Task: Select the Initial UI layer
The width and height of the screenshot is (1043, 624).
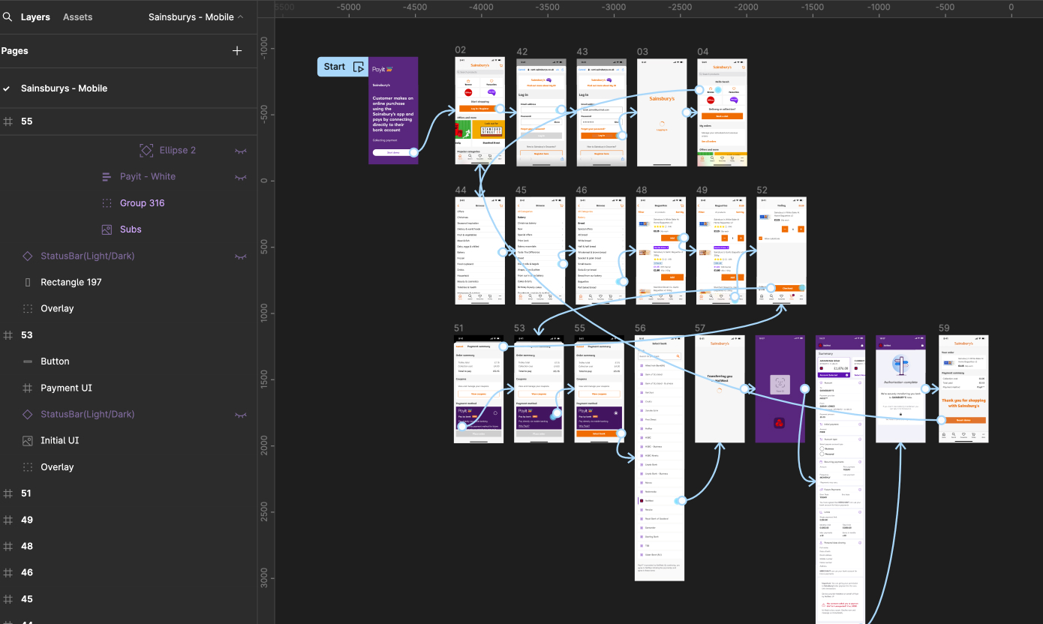Action: point(59,440)
